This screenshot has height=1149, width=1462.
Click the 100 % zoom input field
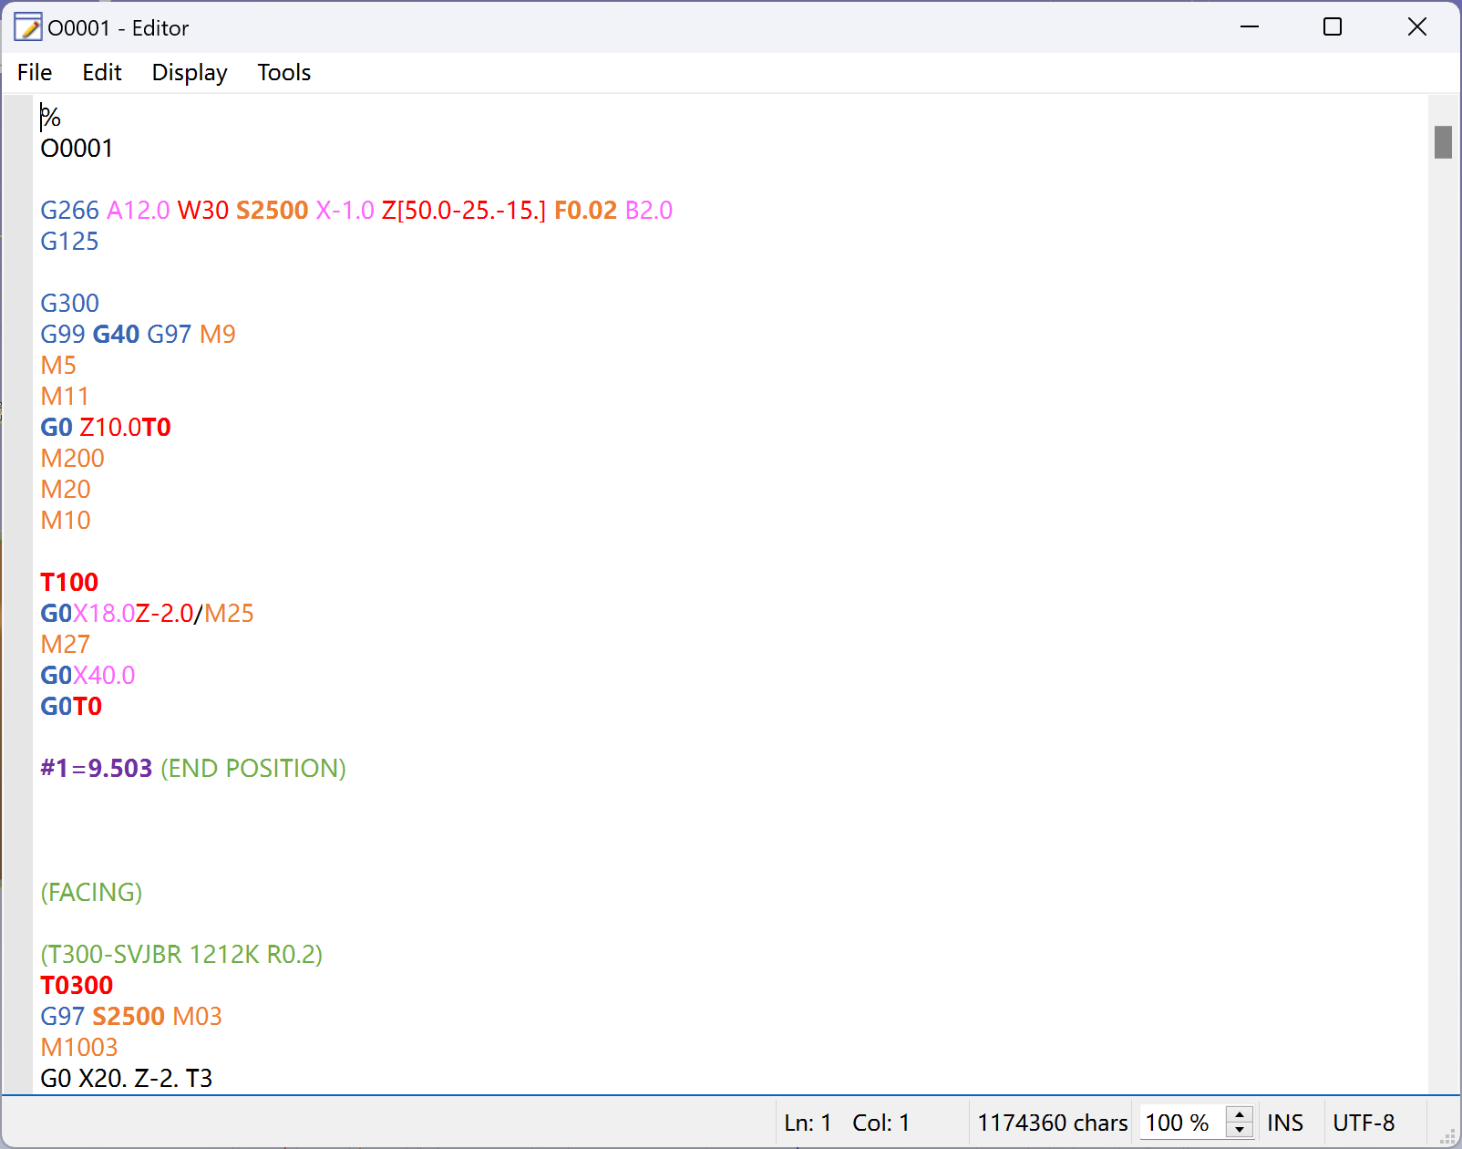pos(1180,1123)
